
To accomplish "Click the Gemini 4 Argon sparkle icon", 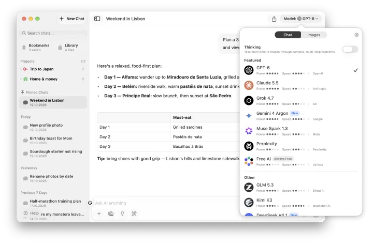I will (x=249, y=116).
